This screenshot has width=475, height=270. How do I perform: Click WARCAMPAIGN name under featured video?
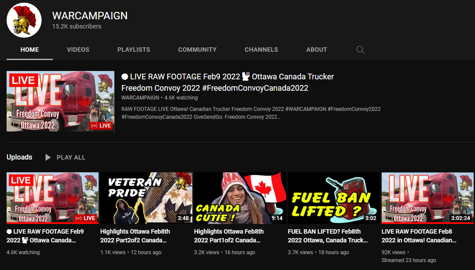[x=140, y=98]
